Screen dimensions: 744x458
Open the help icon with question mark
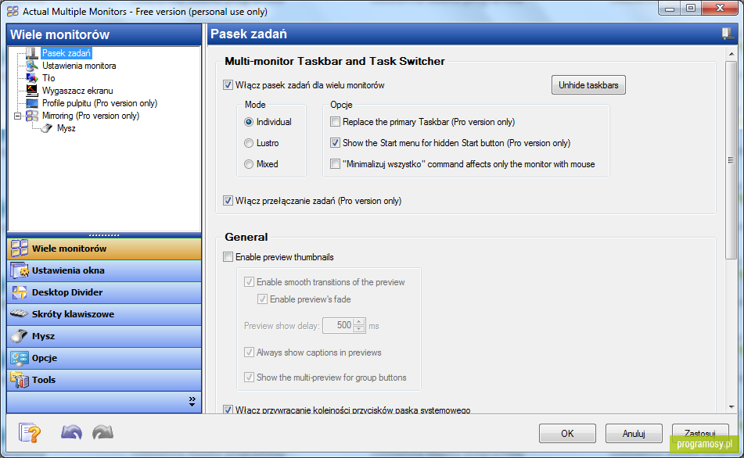tap(30, 432)
